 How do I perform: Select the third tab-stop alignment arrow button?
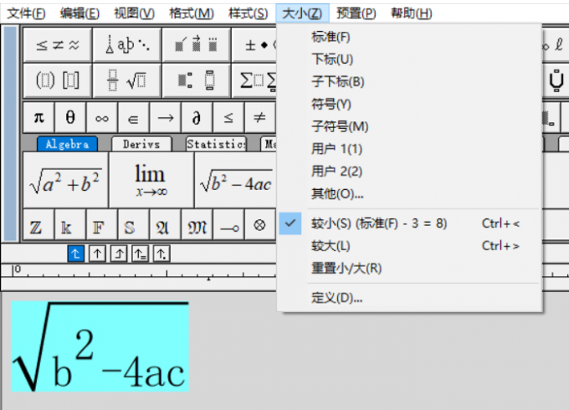119,254
